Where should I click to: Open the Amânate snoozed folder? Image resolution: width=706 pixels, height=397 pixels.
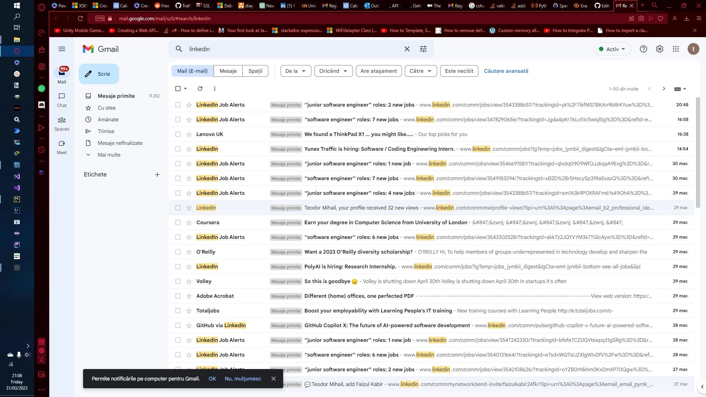108,119
